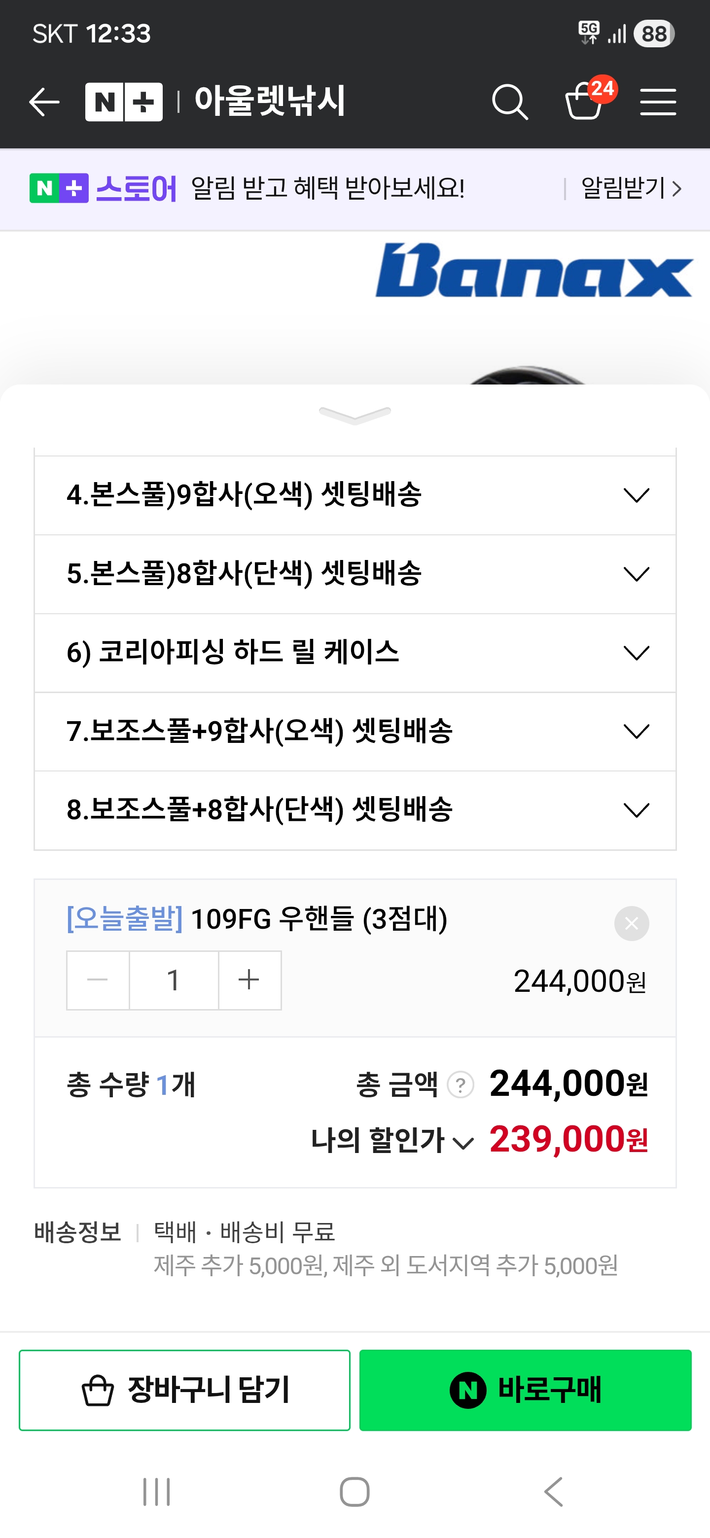Tap the back arrow in header

[44, 102]
